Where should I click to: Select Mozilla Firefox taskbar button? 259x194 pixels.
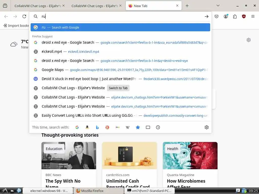click(x=99, y=191)
